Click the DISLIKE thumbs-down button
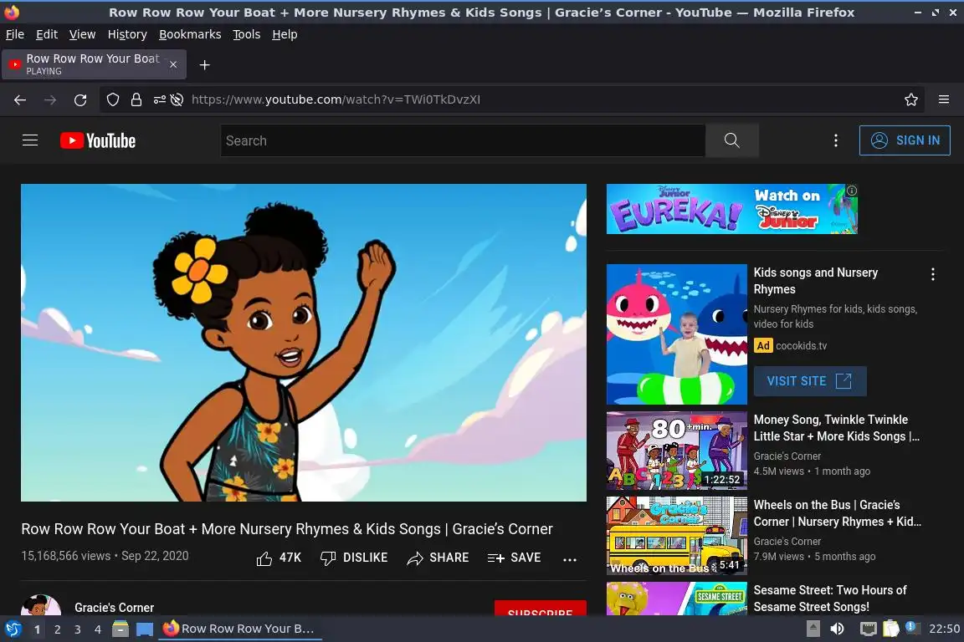964x642 pixels. pos(354,558)
